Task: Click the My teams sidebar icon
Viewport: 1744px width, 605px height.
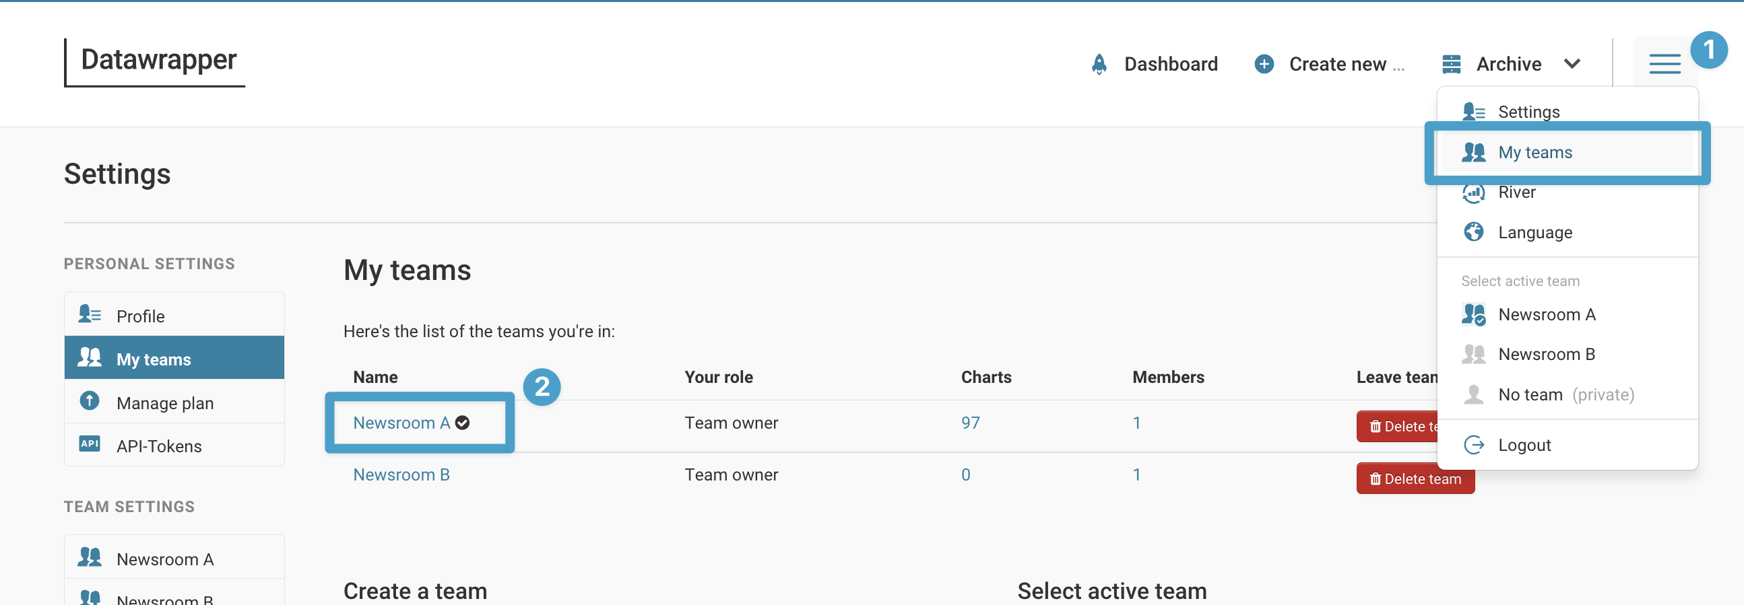Action: pos(90,357)
